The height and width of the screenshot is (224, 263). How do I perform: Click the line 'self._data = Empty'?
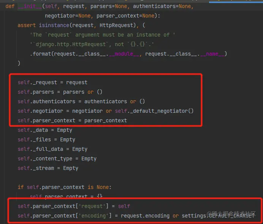click(45, 130)
